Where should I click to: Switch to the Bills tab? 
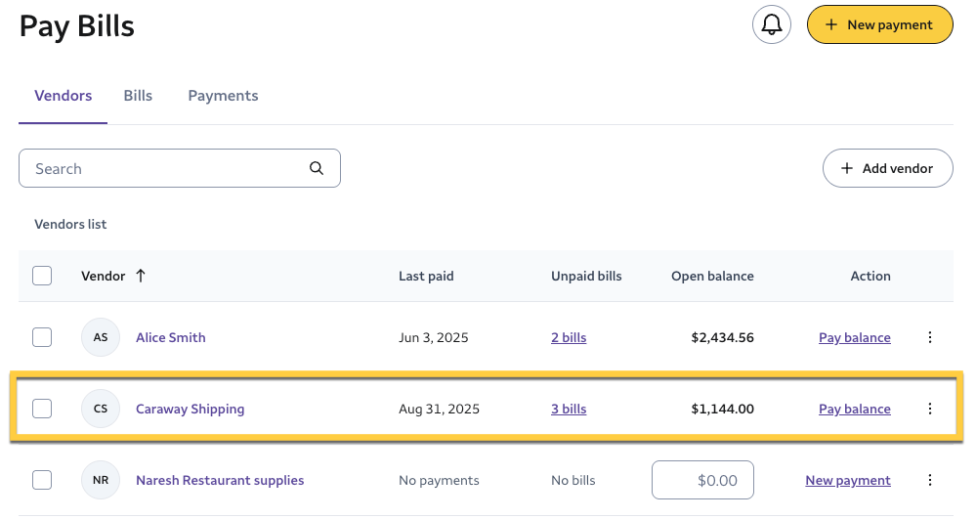(x=138, y=96)
